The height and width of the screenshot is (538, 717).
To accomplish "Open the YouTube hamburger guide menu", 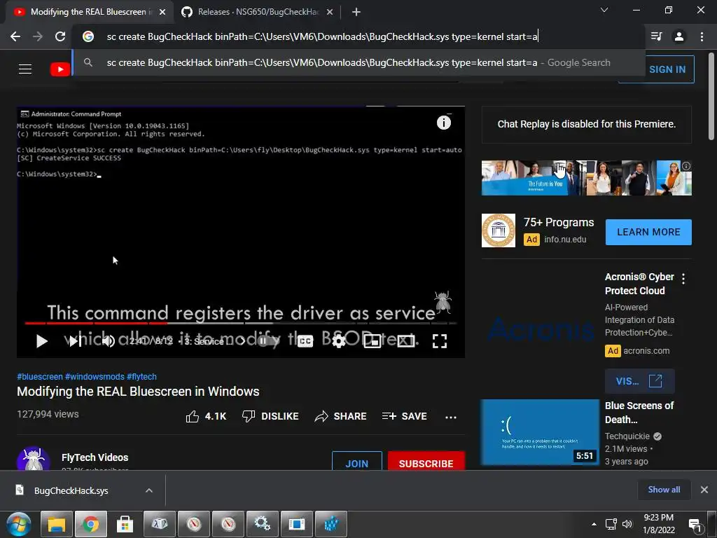I will click(25, 69).
